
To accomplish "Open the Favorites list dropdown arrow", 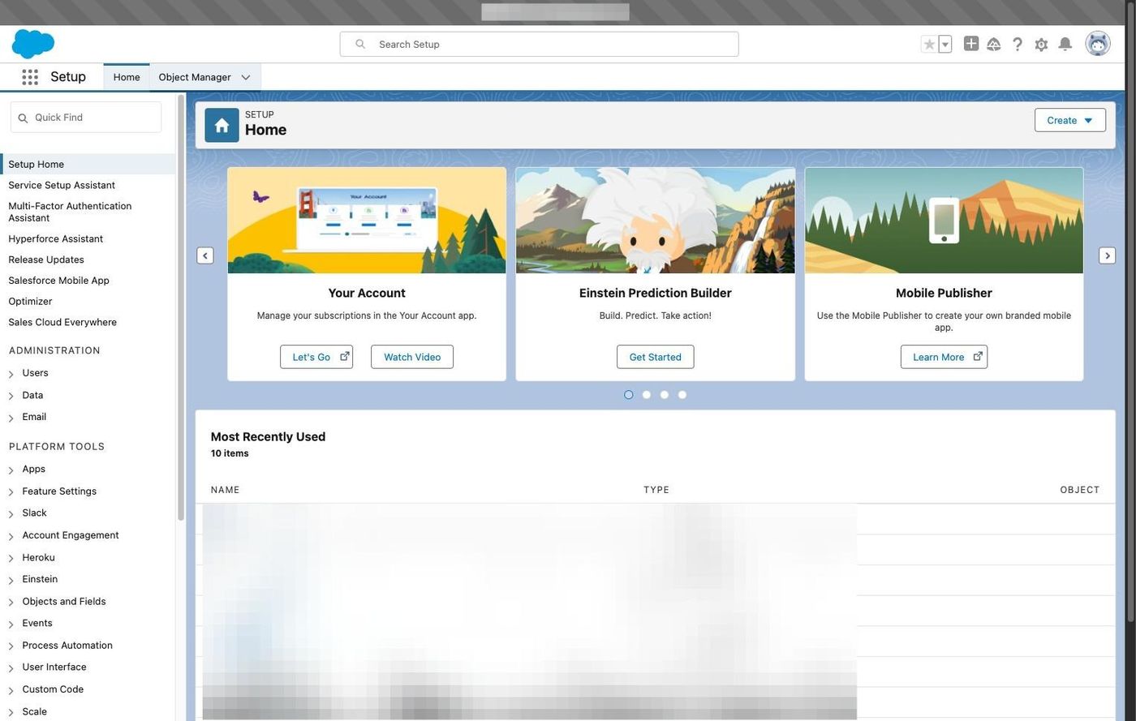I will [945, 45].
